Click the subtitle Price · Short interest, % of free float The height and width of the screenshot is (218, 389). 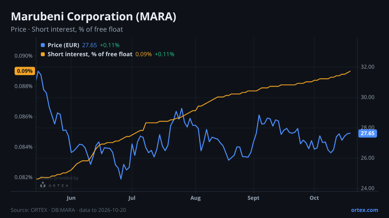point(67,29)
